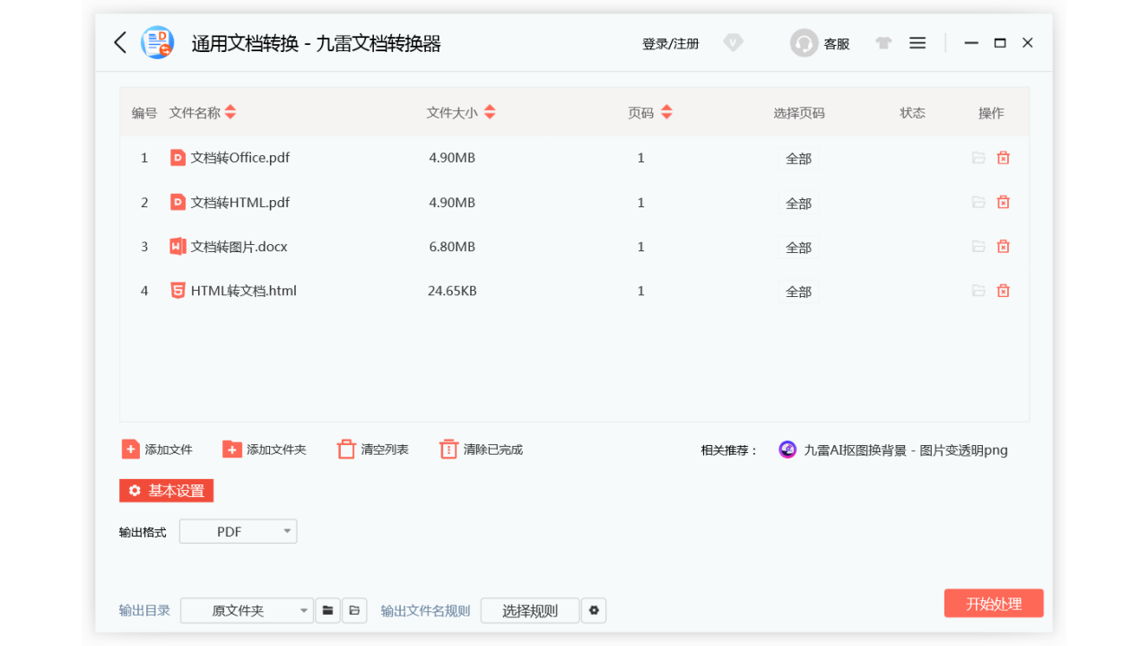Click the 文件大小 column sort arrows
Screen dimensions: 1148x646
pos(490,112)
